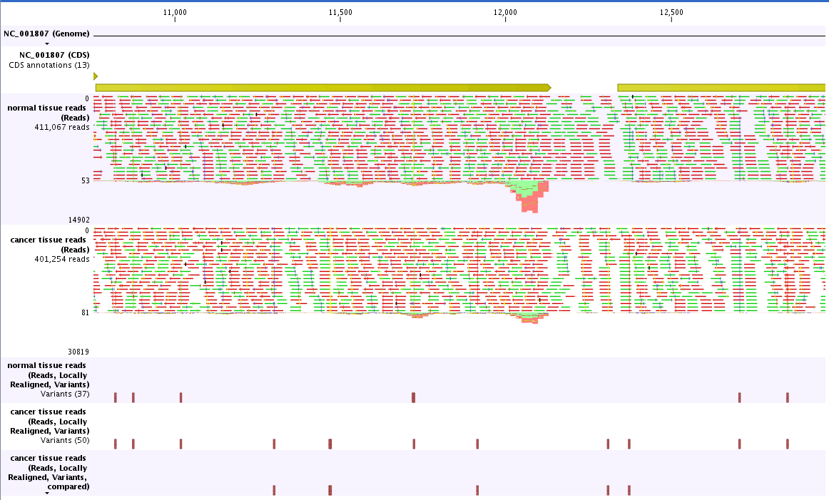Select normal tissue Locally Realigned Variants track label

click(x=48, y=374)
